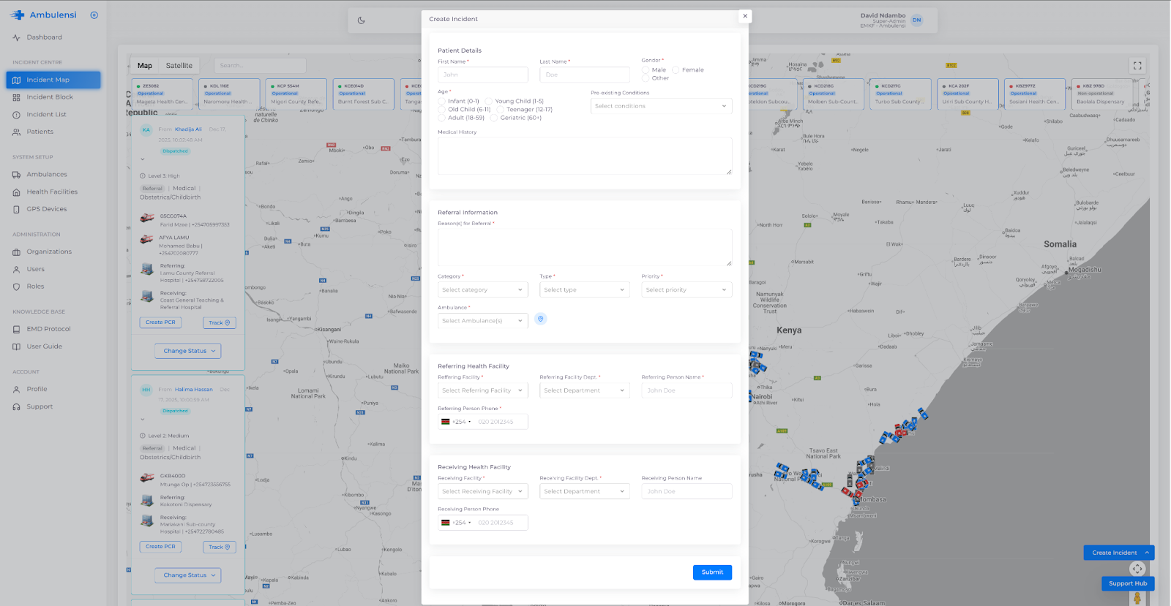Screen dimensions: 1171x606
Task: Click the sidebar collapse icon near logo
Action: (x=94, y=15)
